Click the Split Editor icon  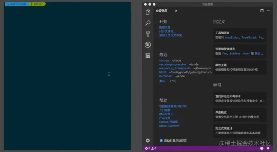click(x=262, y=11)
